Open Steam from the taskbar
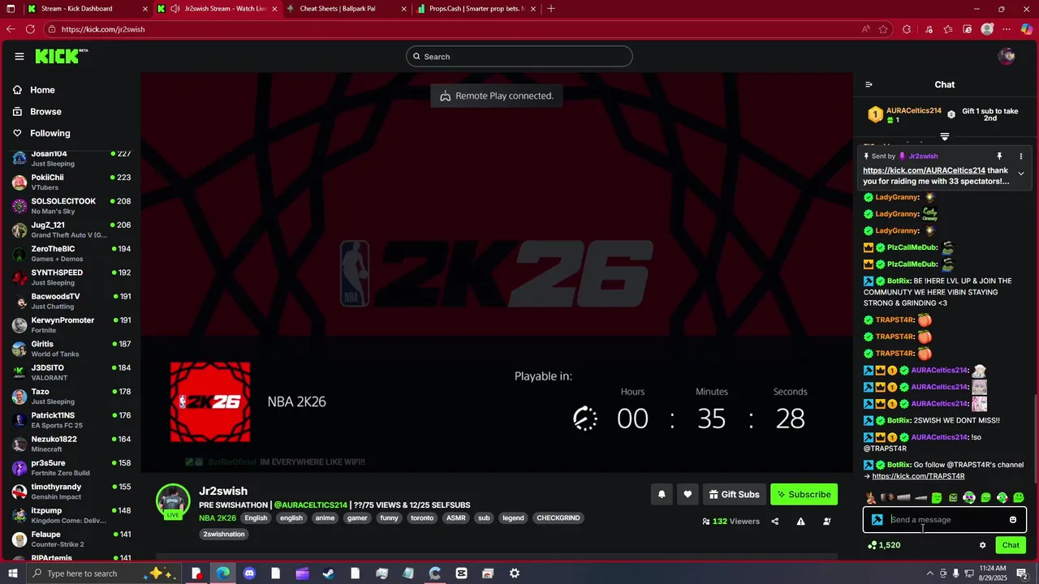This screenshot has height=584, width=1039. tap(329, 573)
